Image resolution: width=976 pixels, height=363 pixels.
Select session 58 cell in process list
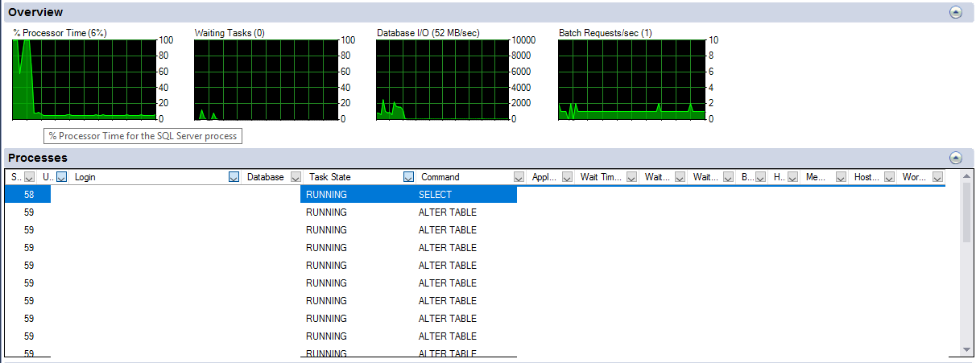pyautogui.click(x=28, y=195)
